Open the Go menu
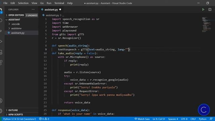 click(x=42, y=3)
